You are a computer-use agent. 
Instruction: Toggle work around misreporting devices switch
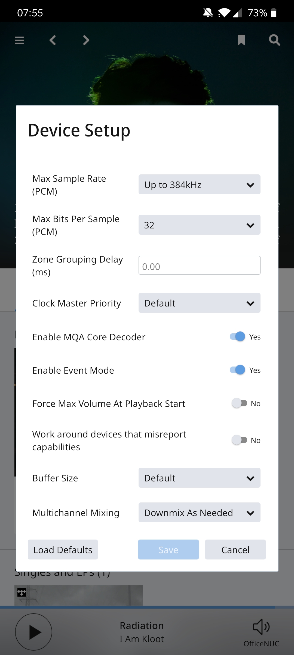[x=239, y=440]
